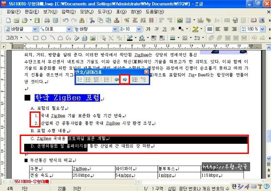The image size is (271, 191).
Task: Open the 그리기 drawing menu dropdown
Action: pos(14,38)
